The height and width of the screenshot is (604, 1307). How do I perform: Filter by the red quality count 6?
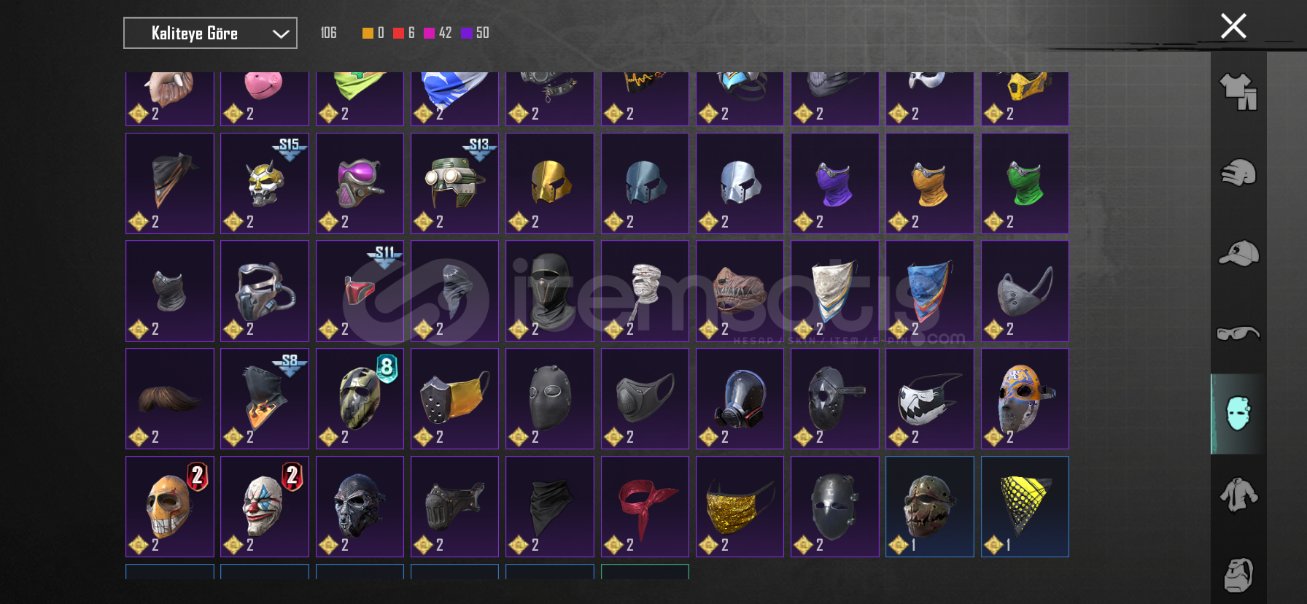[x=404, y=33]
